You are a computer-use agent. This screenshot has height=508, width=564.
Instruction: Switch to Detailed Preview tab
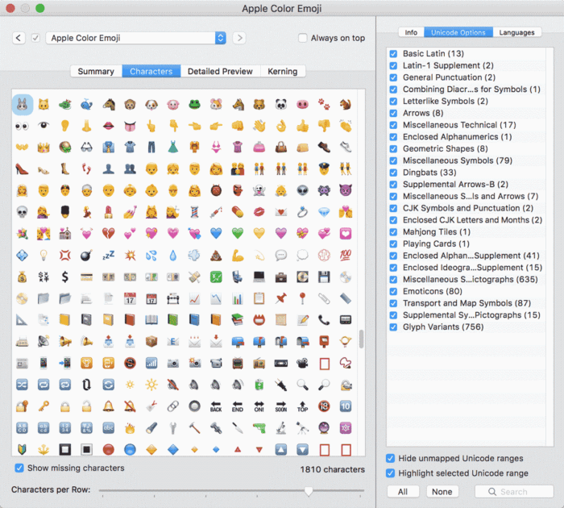220,71
